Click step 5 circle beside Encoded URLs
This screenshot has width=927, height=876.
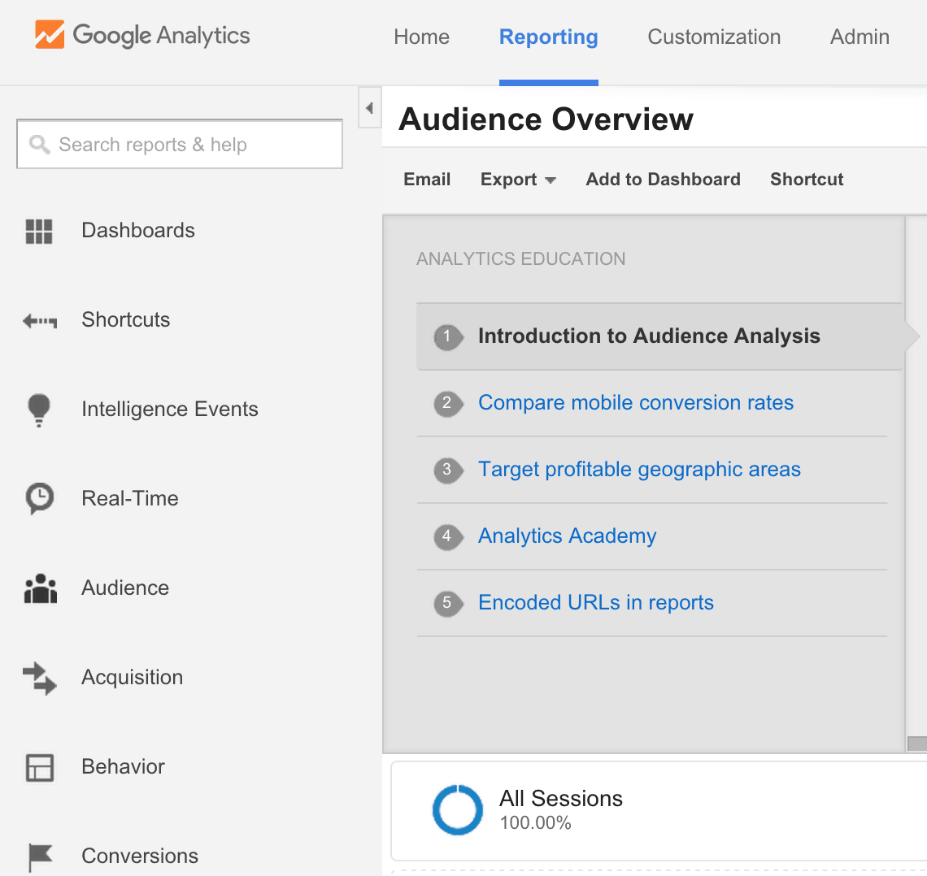(x=447, y=603)
